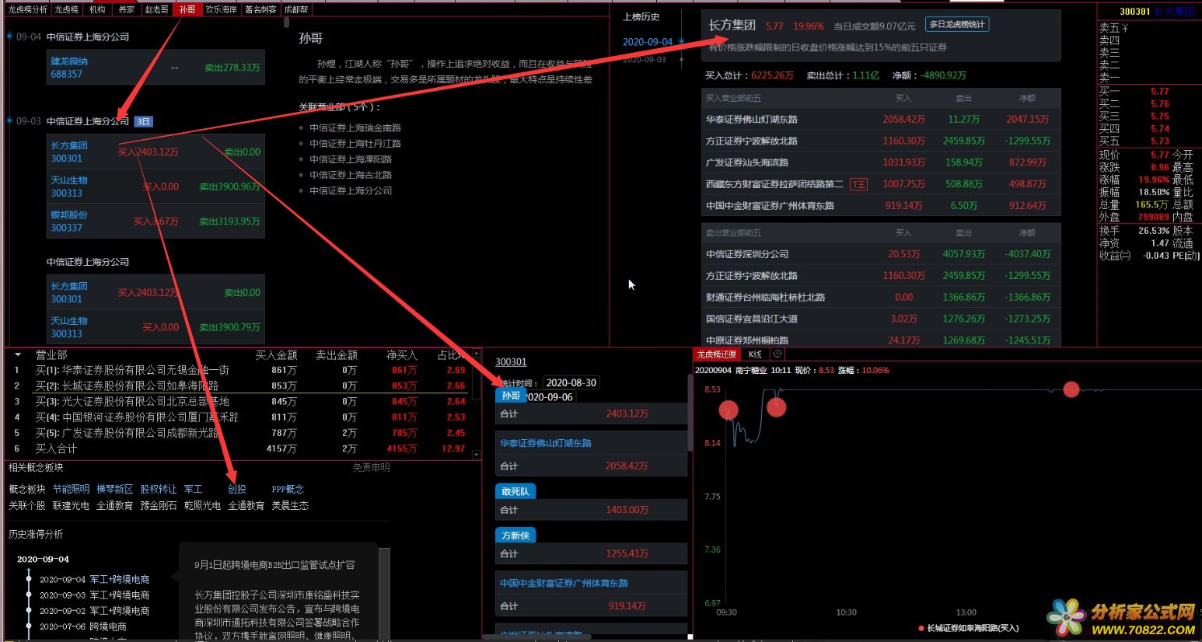Click the 方新侠 tag
This screenshot has height=642, width=1202.
click(515, 536)
